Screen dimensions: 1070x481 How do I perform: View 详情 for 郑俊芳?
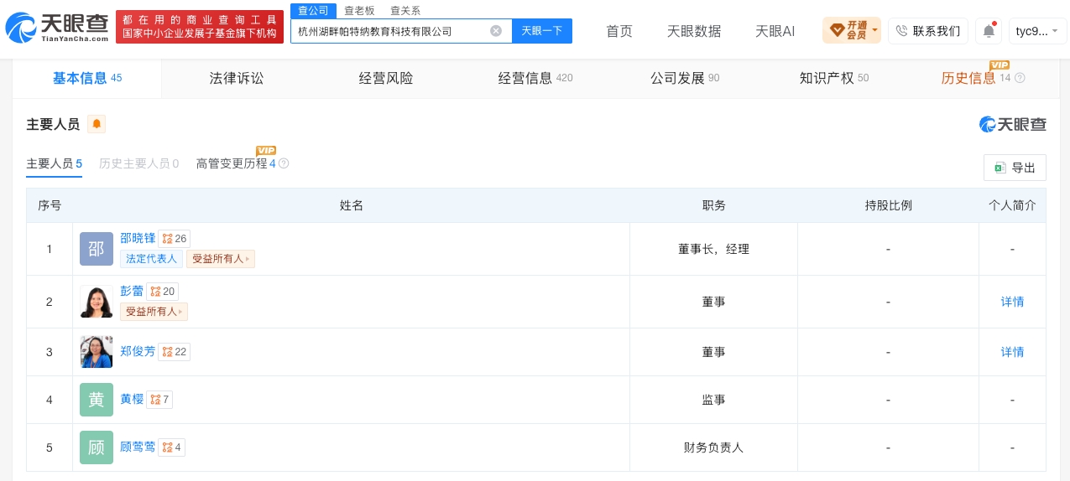pos(1012,352)
